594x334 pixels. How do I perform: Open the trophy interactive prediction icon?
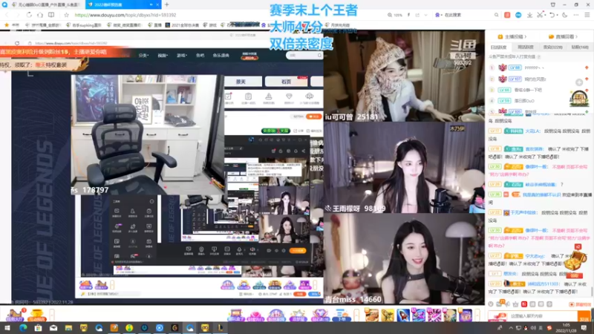36,315
